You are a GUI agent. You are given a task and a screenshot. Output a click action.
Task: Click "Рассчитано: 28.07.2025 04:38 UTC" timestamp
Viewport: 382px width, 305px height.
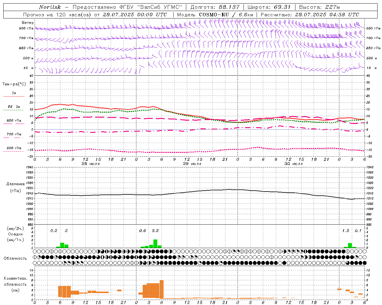point(310,15)
